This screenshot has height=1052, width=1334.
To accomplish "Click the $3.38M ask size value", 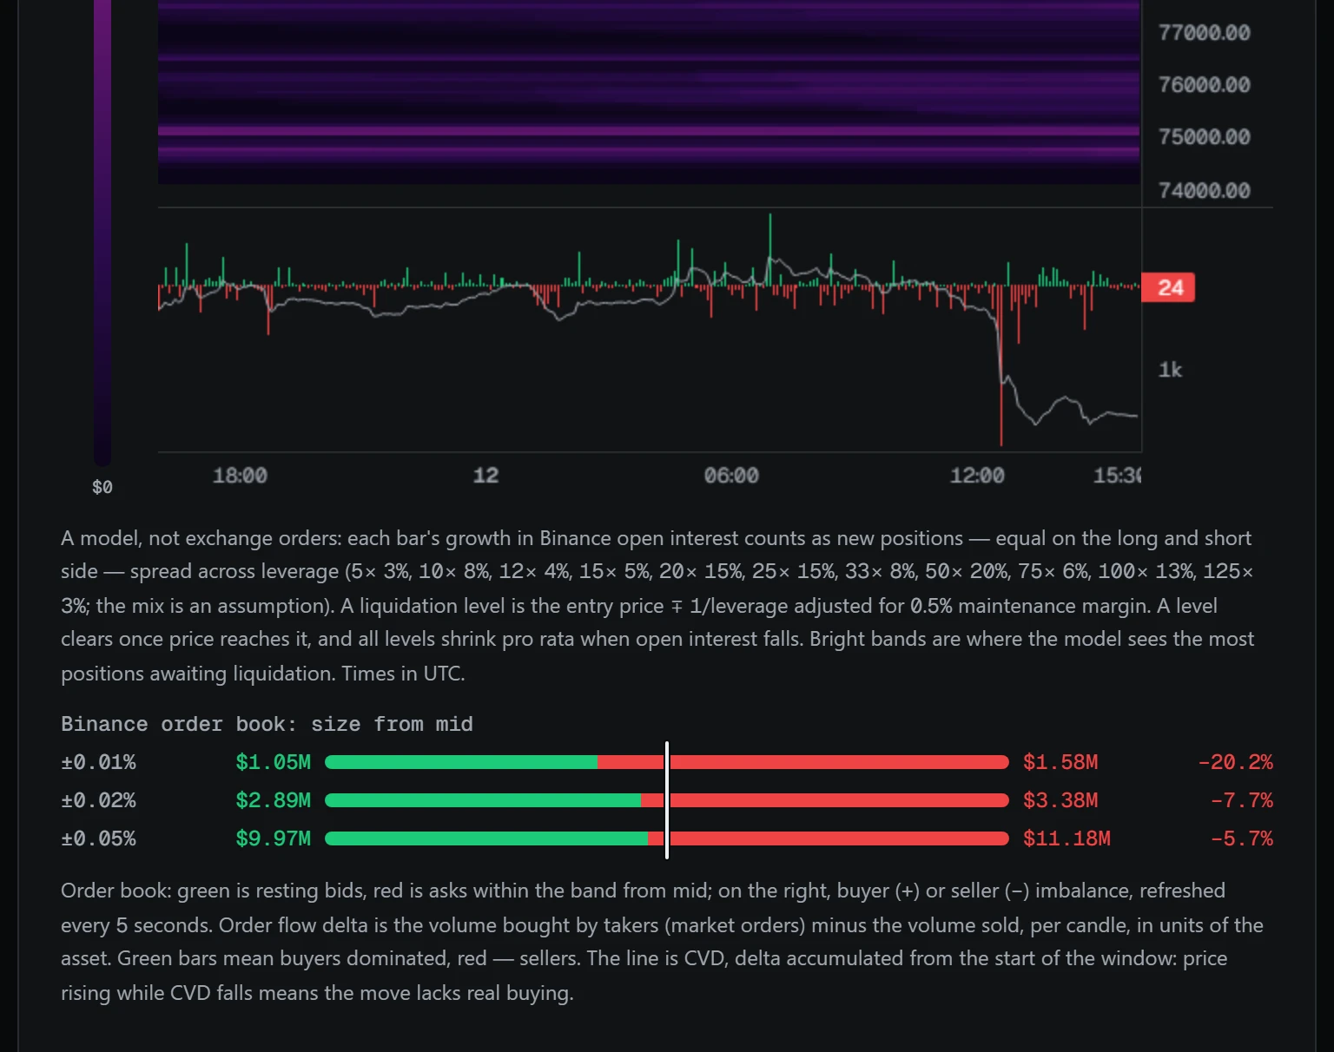I will [1060, 800].
